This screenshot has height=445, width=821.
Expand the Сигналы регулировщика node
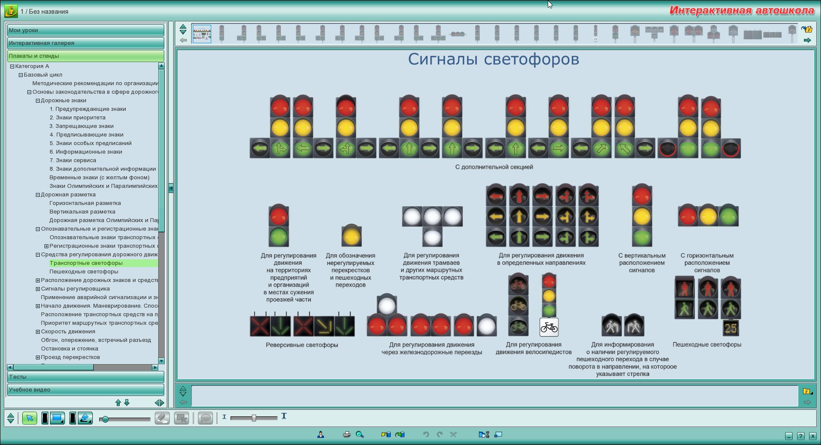click(38, 289)
